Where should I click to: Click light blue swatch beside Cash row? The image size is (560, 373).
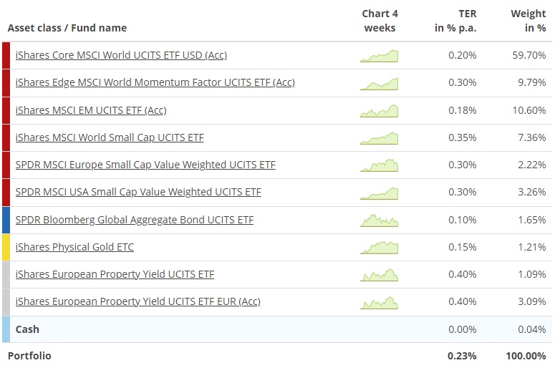pos(6,329)
